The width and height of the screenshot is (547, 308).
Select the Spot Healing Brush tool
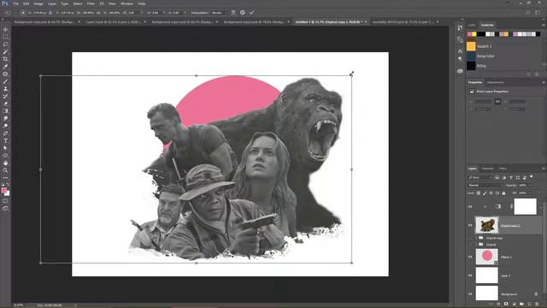point(5,74)
